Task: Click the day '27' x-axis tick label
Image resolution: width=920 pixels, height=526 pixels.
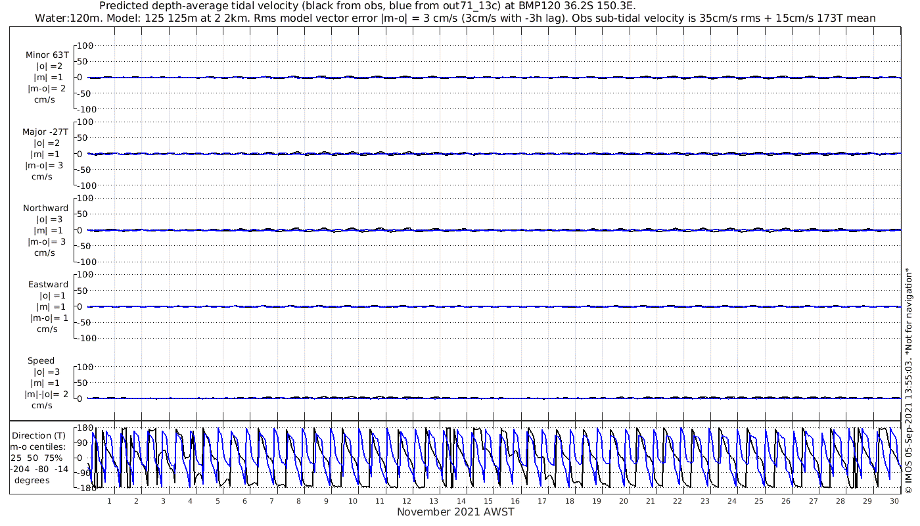Action: [813, 501]
